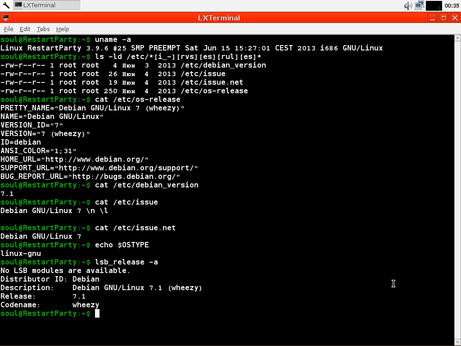461x346 pixels.
Task: Click the HOME_URL debian.org line
Action: (74, 159)
